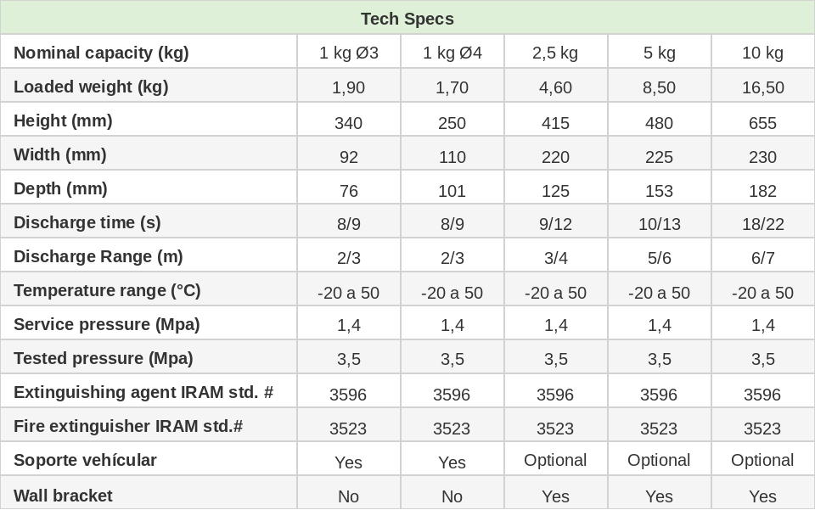Select the Temperature range (°C) row label
The width and height of the screenshot is (815, 510).
[107, 290]
